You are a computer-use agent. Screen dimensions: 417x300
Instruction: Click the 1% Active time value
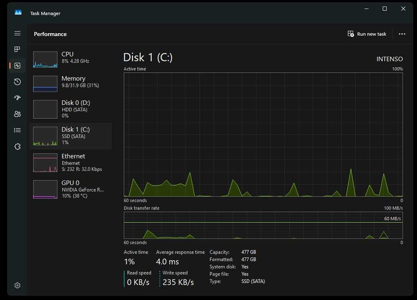[129, 262]
